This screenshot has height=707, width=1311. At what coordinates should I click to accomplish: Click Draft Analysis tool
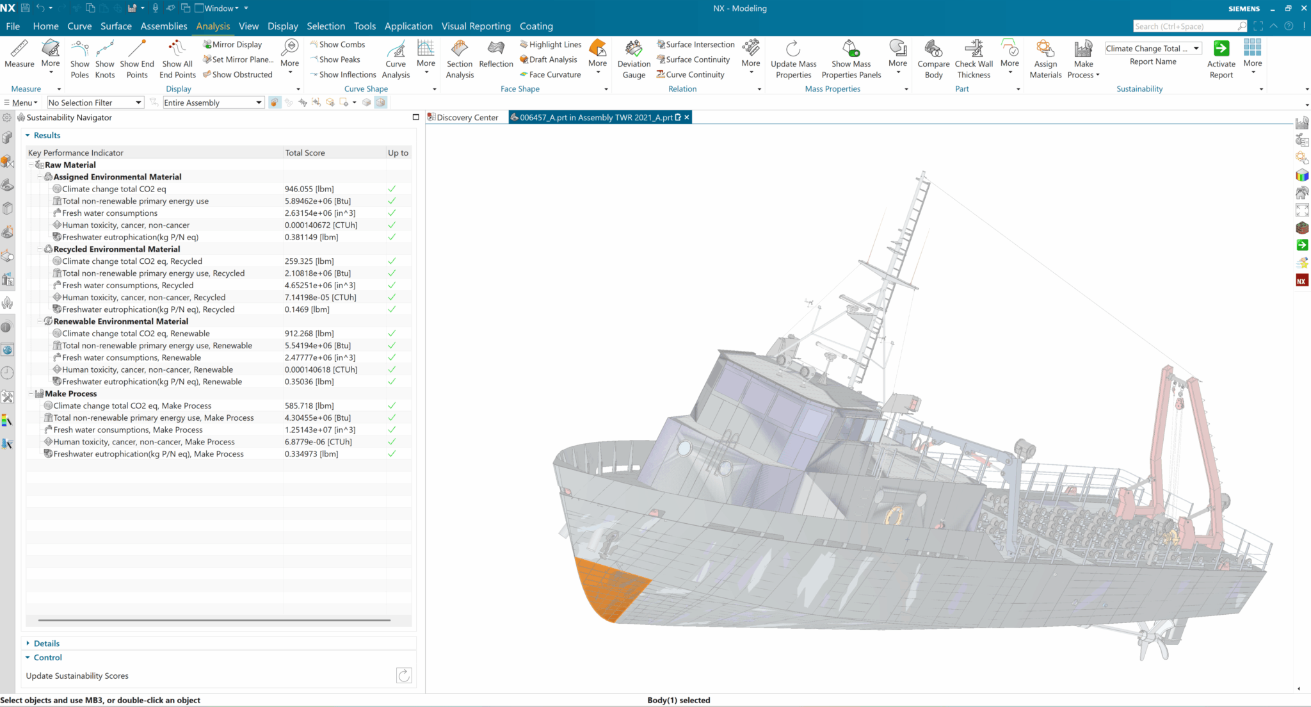click(548, 60)
